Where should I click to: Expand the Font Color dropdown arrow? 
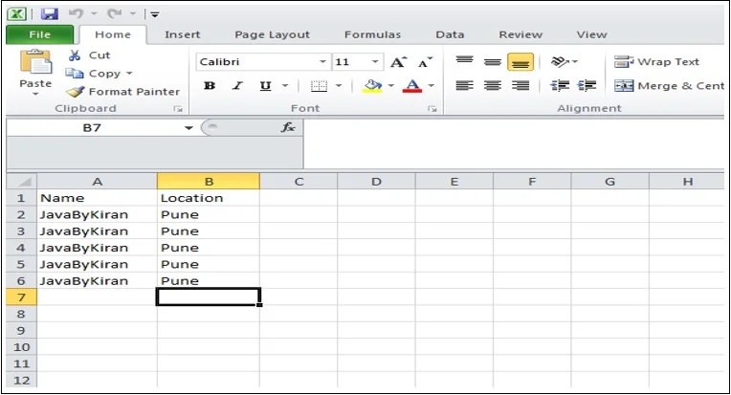(x=432, y=86)
